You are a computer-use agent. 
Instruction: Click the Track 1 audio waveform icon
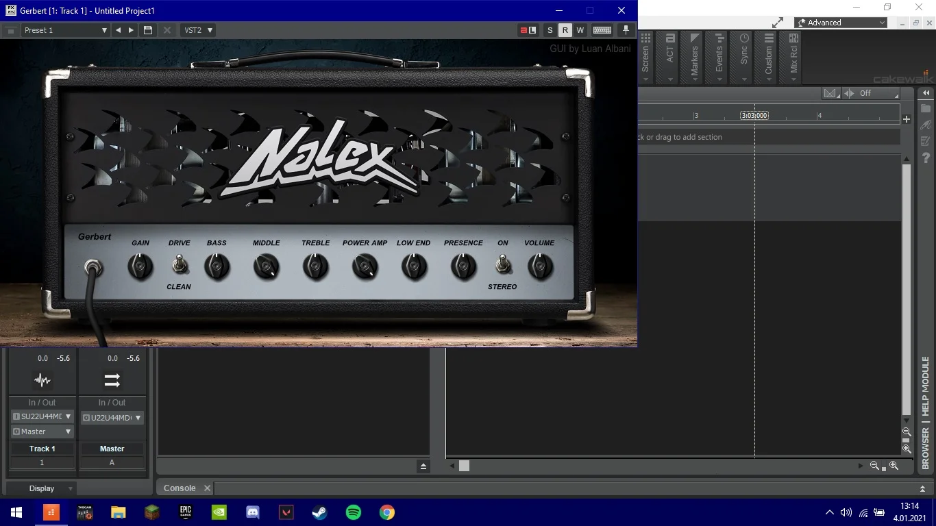click(x=42, y=380)
